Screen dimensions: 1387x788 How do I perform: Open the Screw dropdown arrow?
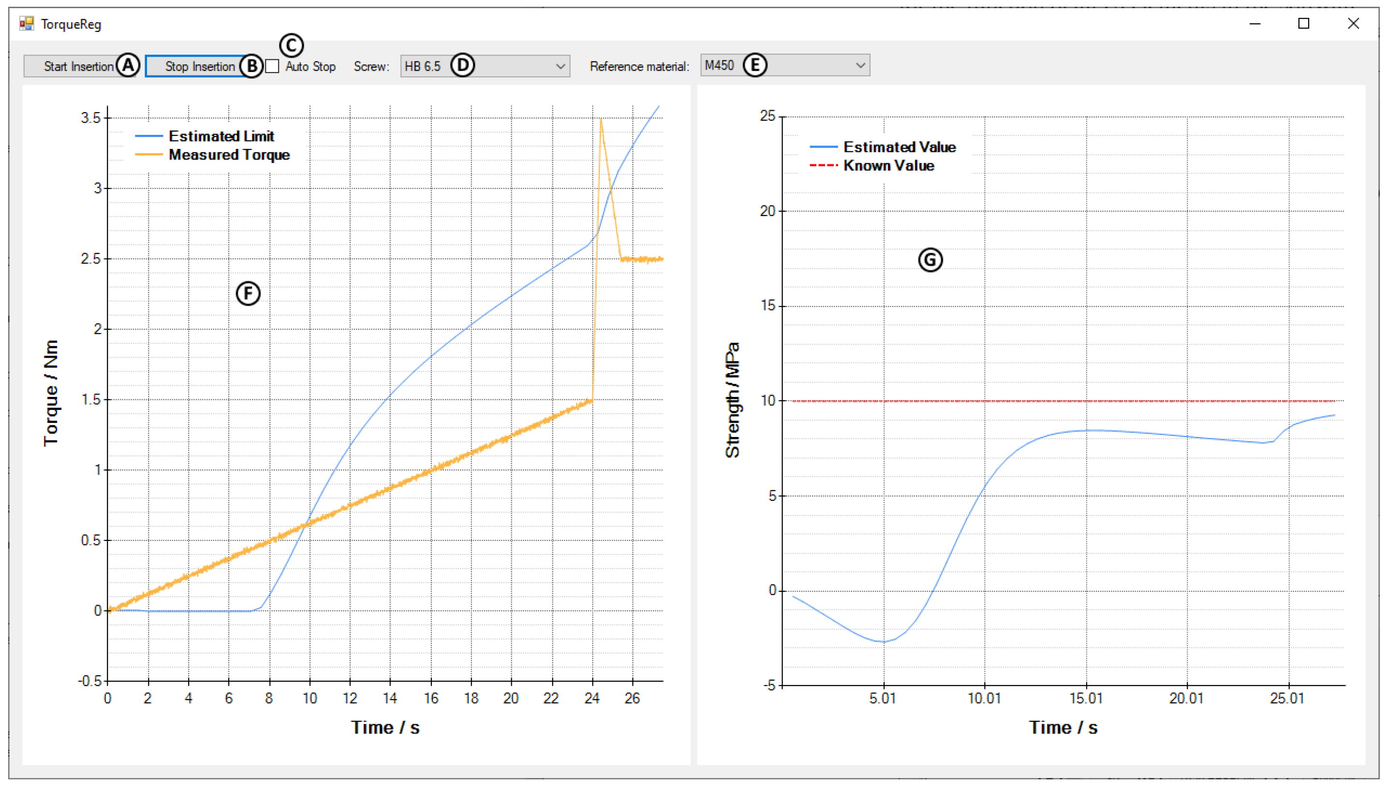(561, 67)
